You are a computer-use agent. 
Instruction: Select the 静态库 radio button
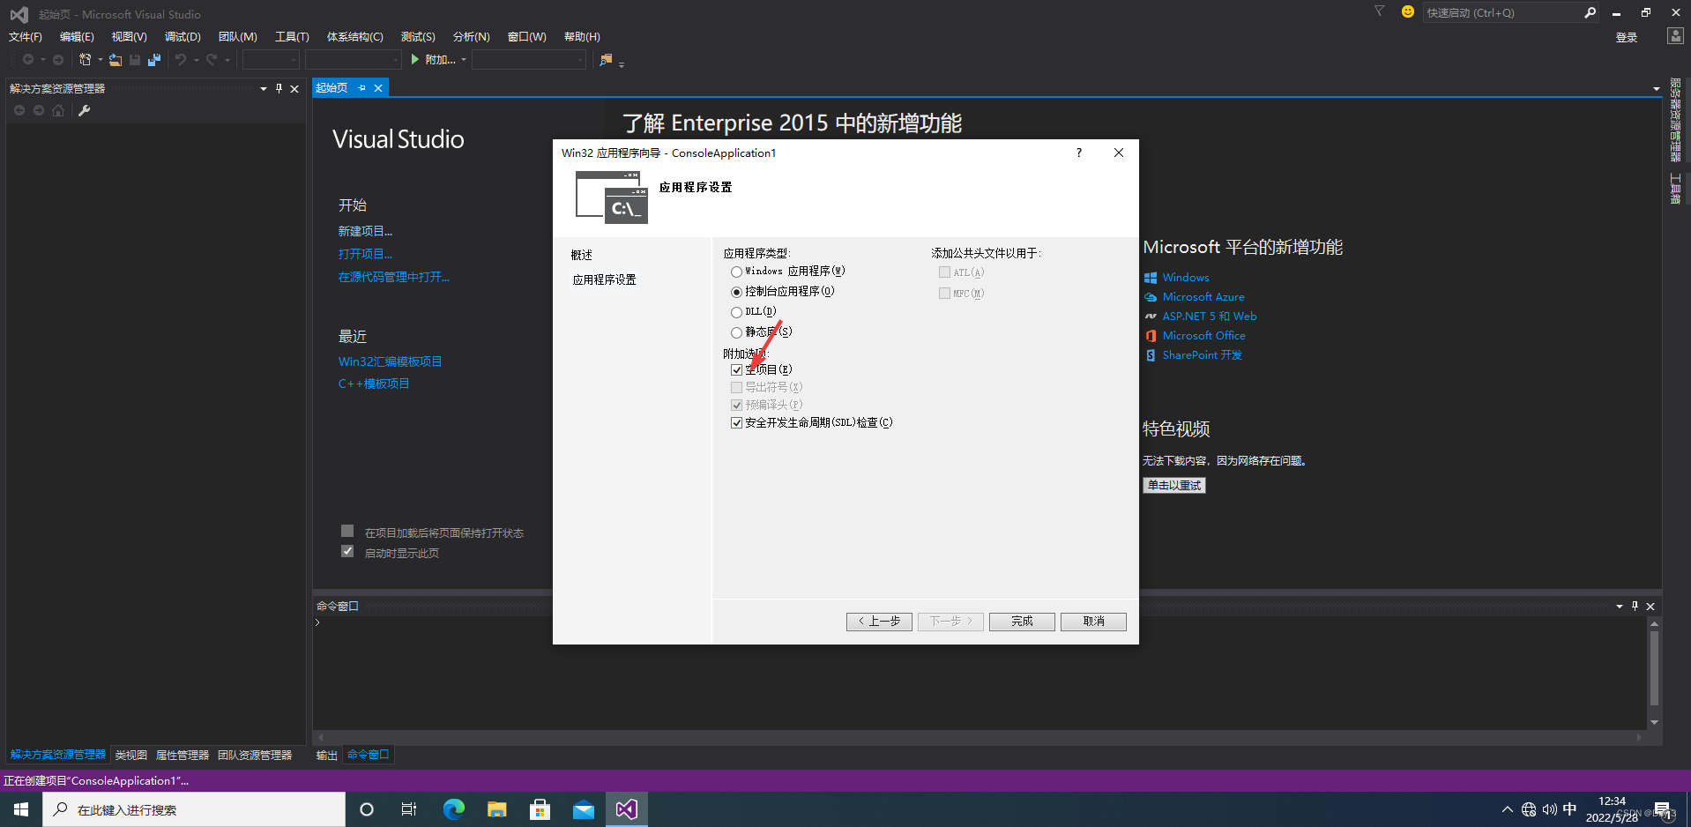tap(736, 332)
